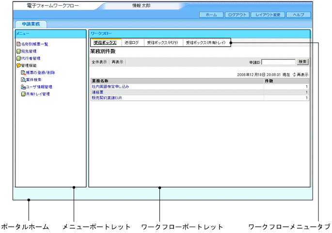Click the 宛先管理 icon in menu

click(x=18, y=51)
